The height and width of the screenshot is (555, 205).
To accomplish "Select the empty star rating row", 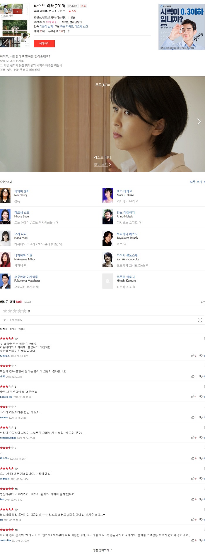I will click(15, 311).
